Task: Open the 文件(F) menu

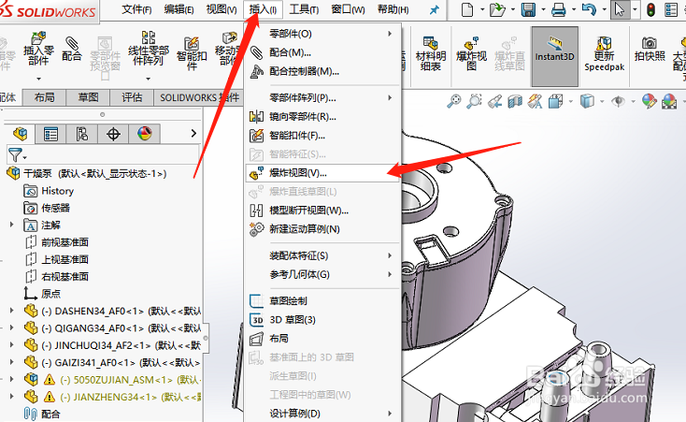Action: point(136,9)
